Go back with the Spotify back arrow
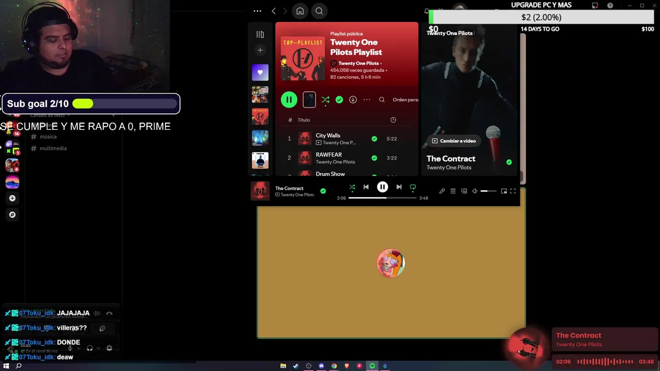 click(x=274, y=11)
